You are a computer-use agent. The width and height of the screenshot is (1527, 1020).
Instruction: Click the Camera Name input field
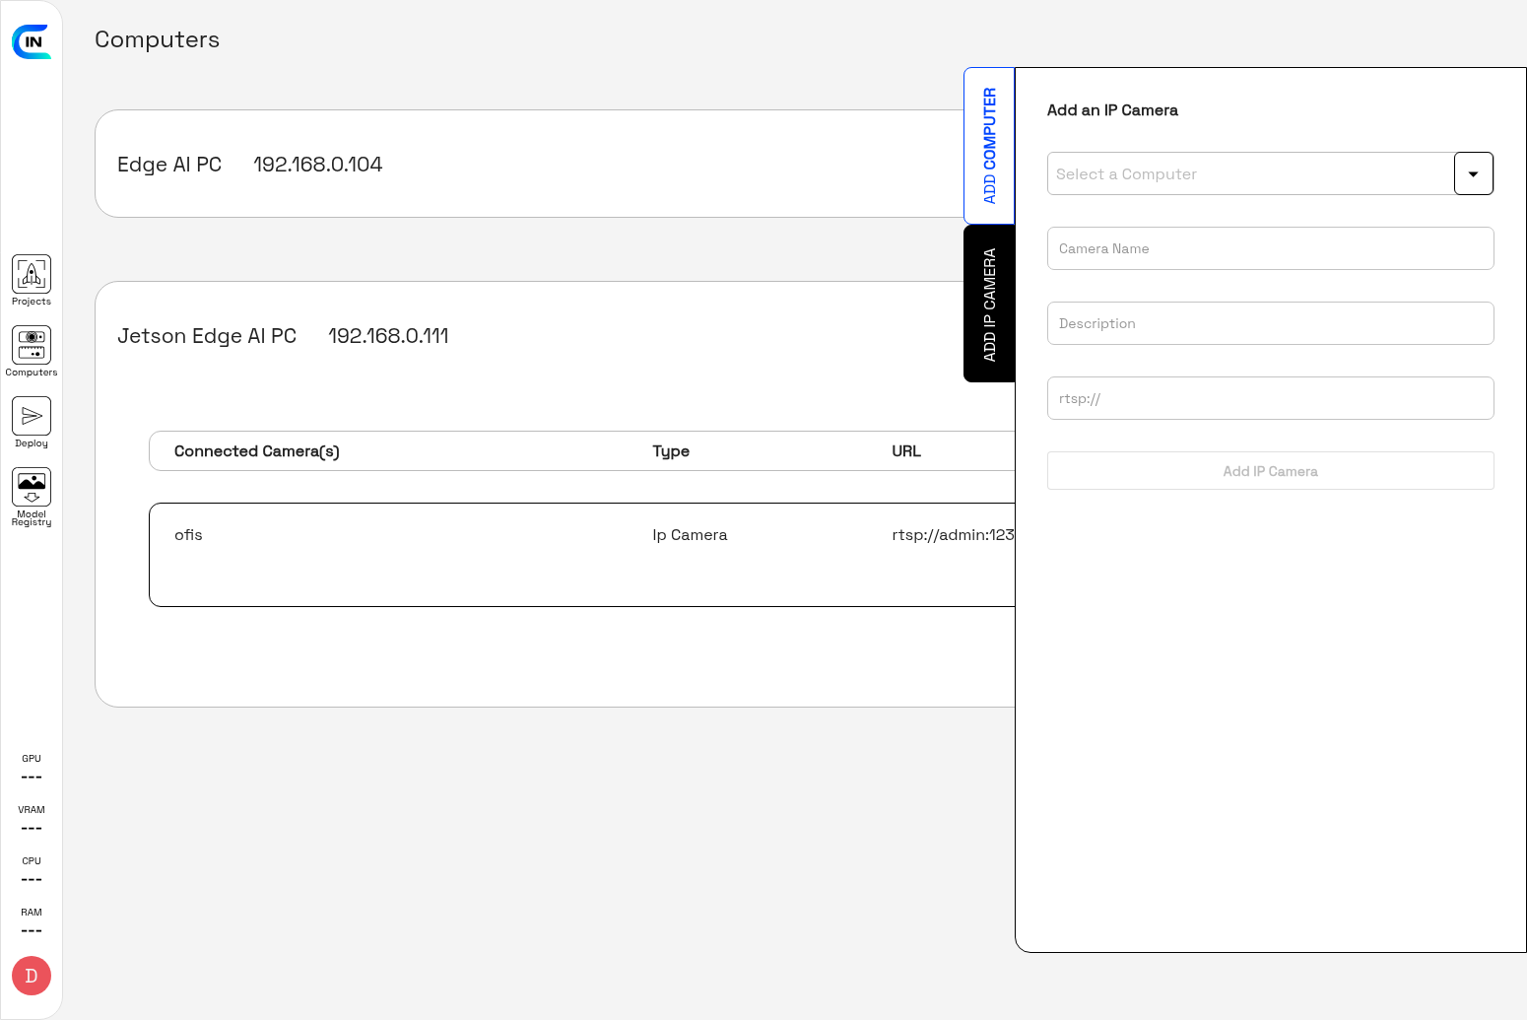tap(1270, 248)
